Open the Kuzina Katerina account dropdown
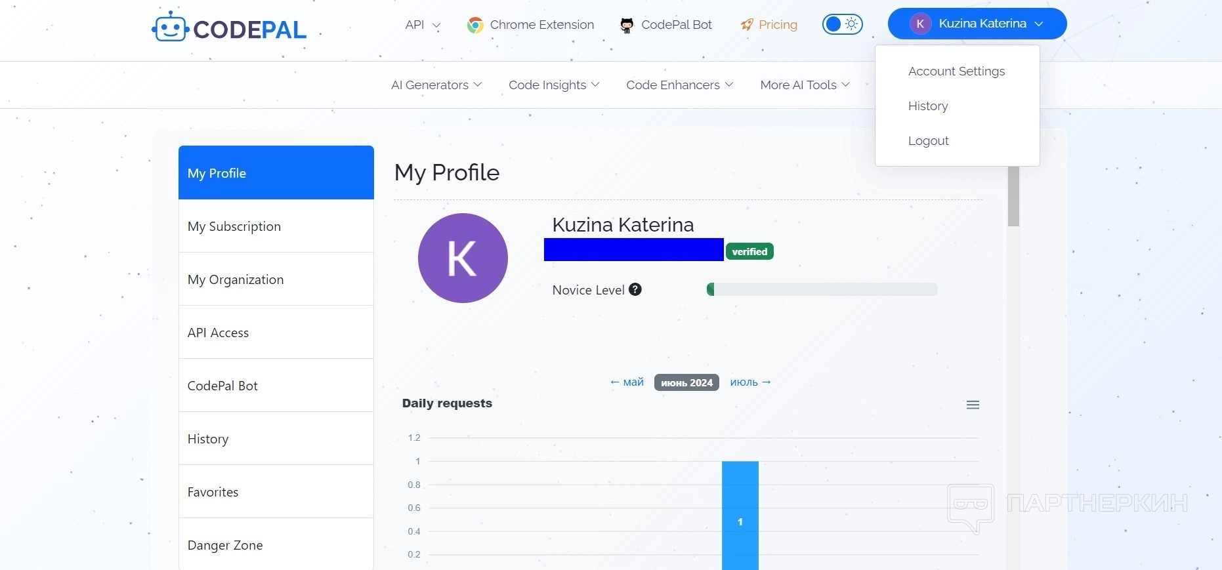The width and height of the screenshot is (1222, 570). tap(977, 24)
